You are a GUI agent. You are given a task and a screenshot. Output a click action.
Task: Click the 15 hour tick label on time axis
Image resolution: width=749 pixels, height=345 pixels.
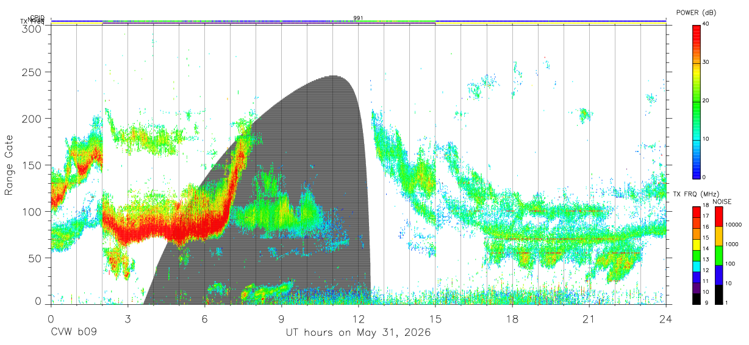(x=435, y=318)
